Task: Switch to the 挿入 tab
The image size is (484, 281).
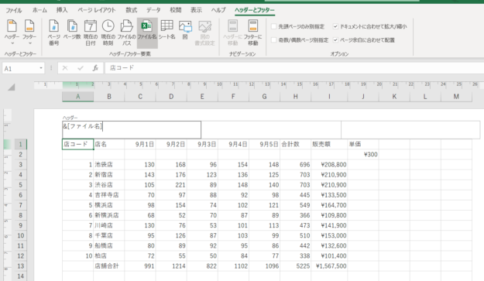Action: 62,10
